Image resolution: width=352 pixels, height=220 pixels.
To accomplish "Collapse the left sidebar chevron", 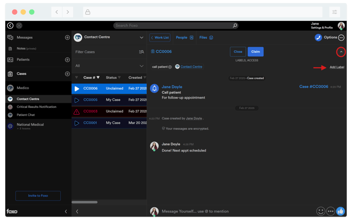I will [x=66, y=211].
